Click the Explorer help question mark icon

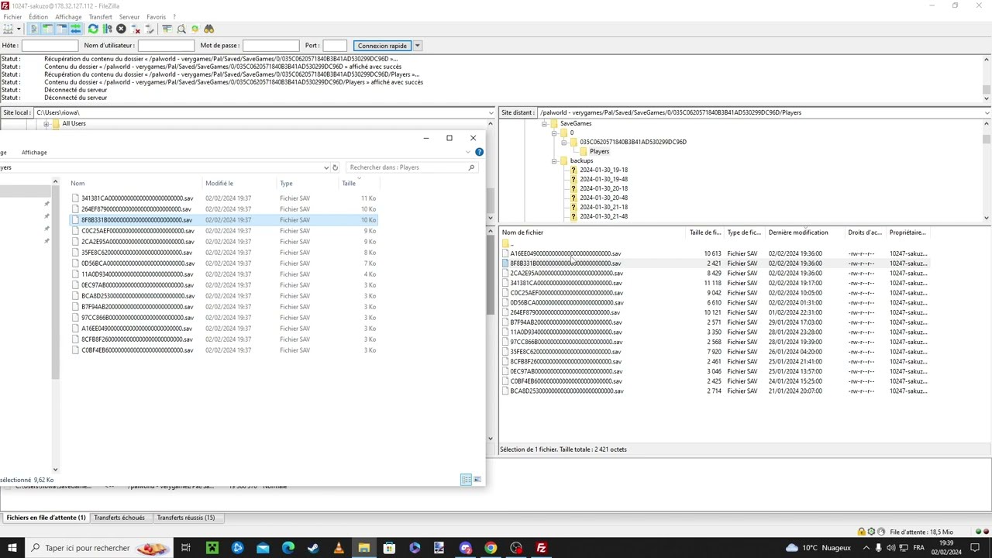pyautogui.click(x=479, y=152)
